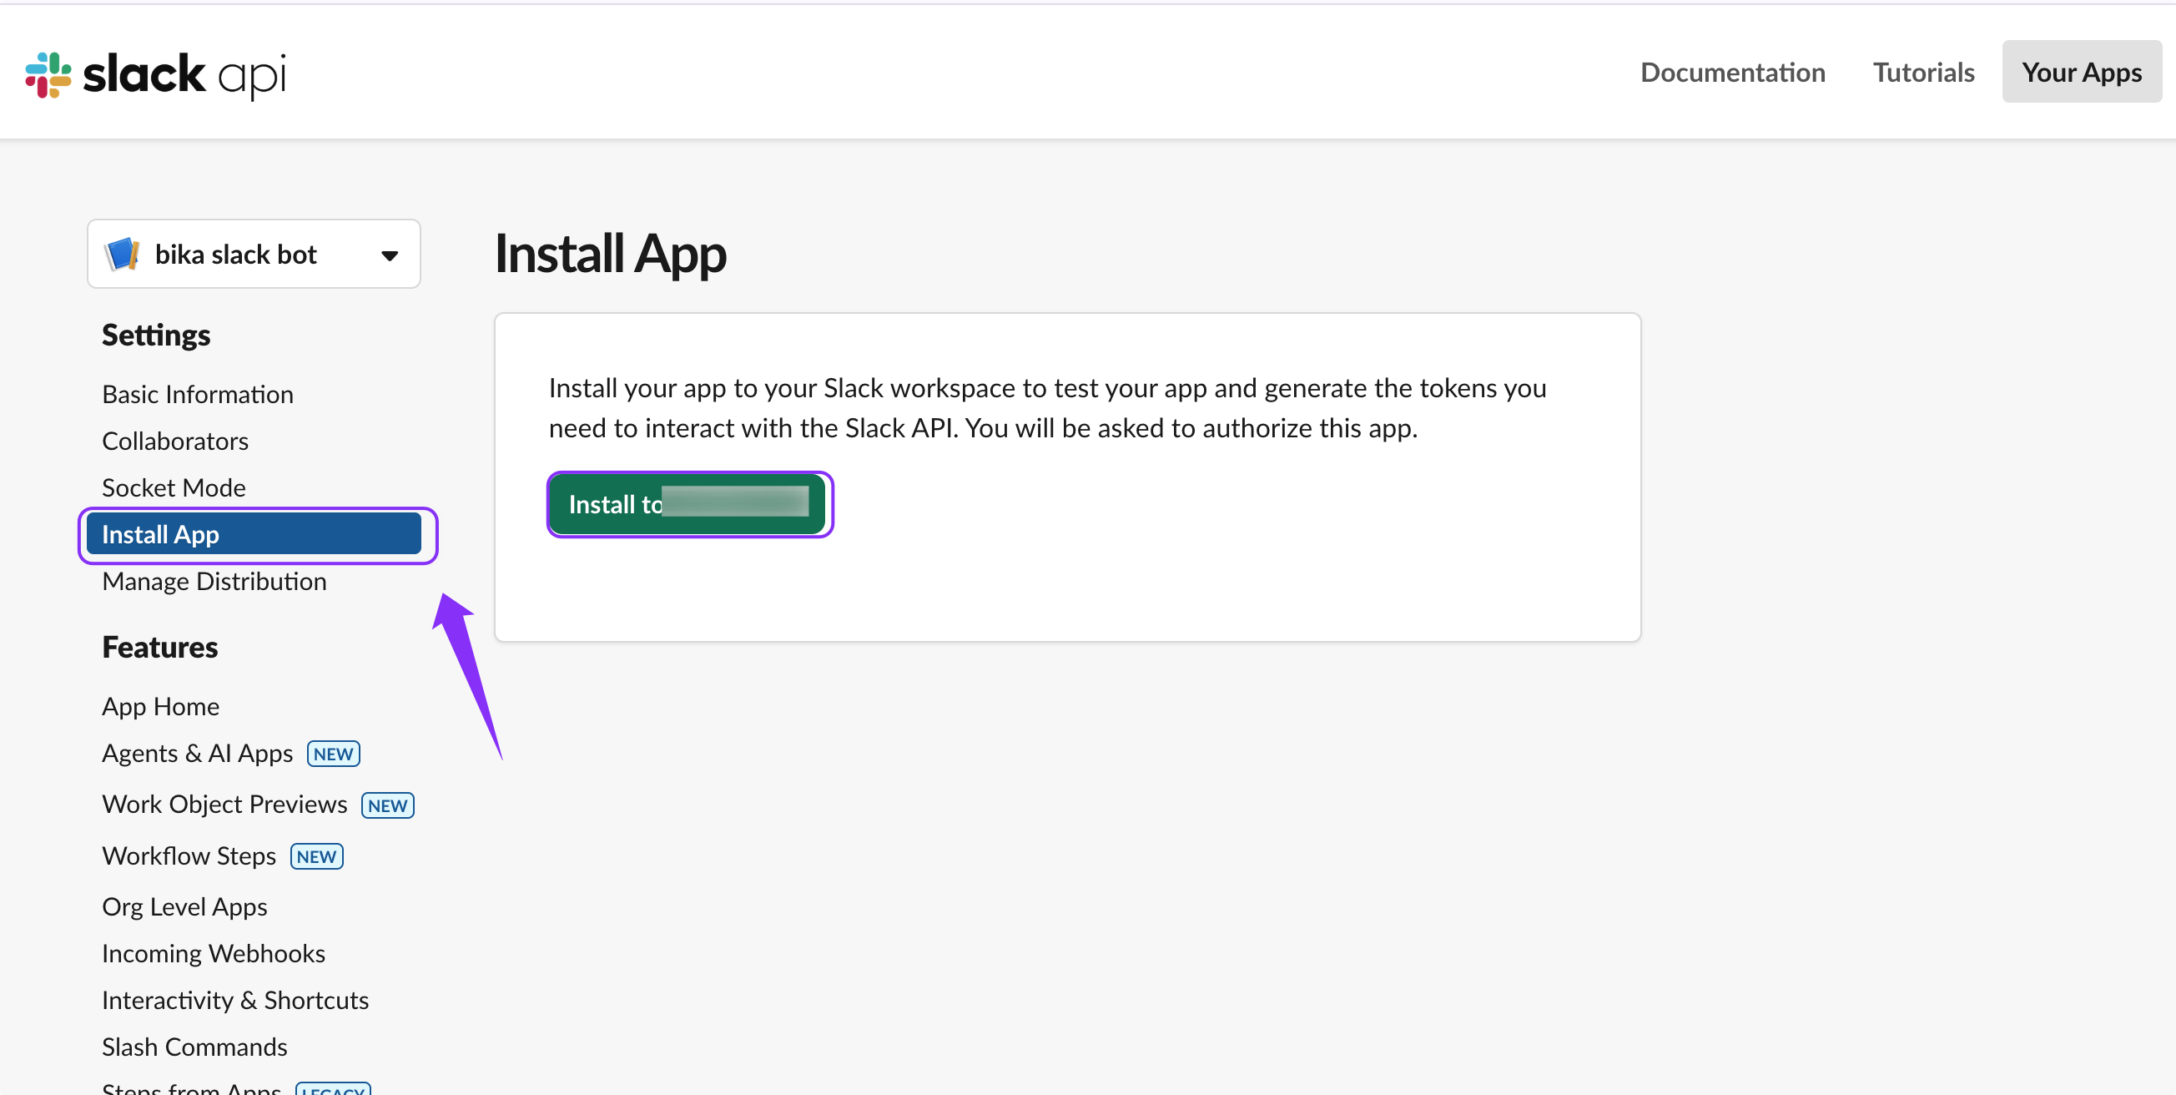Navigate to Socket Mode settings
Screen dimensions: 2176x1095
(174, 487)
